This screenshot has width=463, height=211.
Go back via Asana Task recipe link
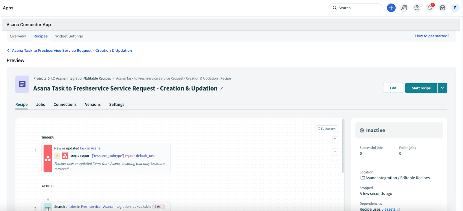(x=72, y=51)
